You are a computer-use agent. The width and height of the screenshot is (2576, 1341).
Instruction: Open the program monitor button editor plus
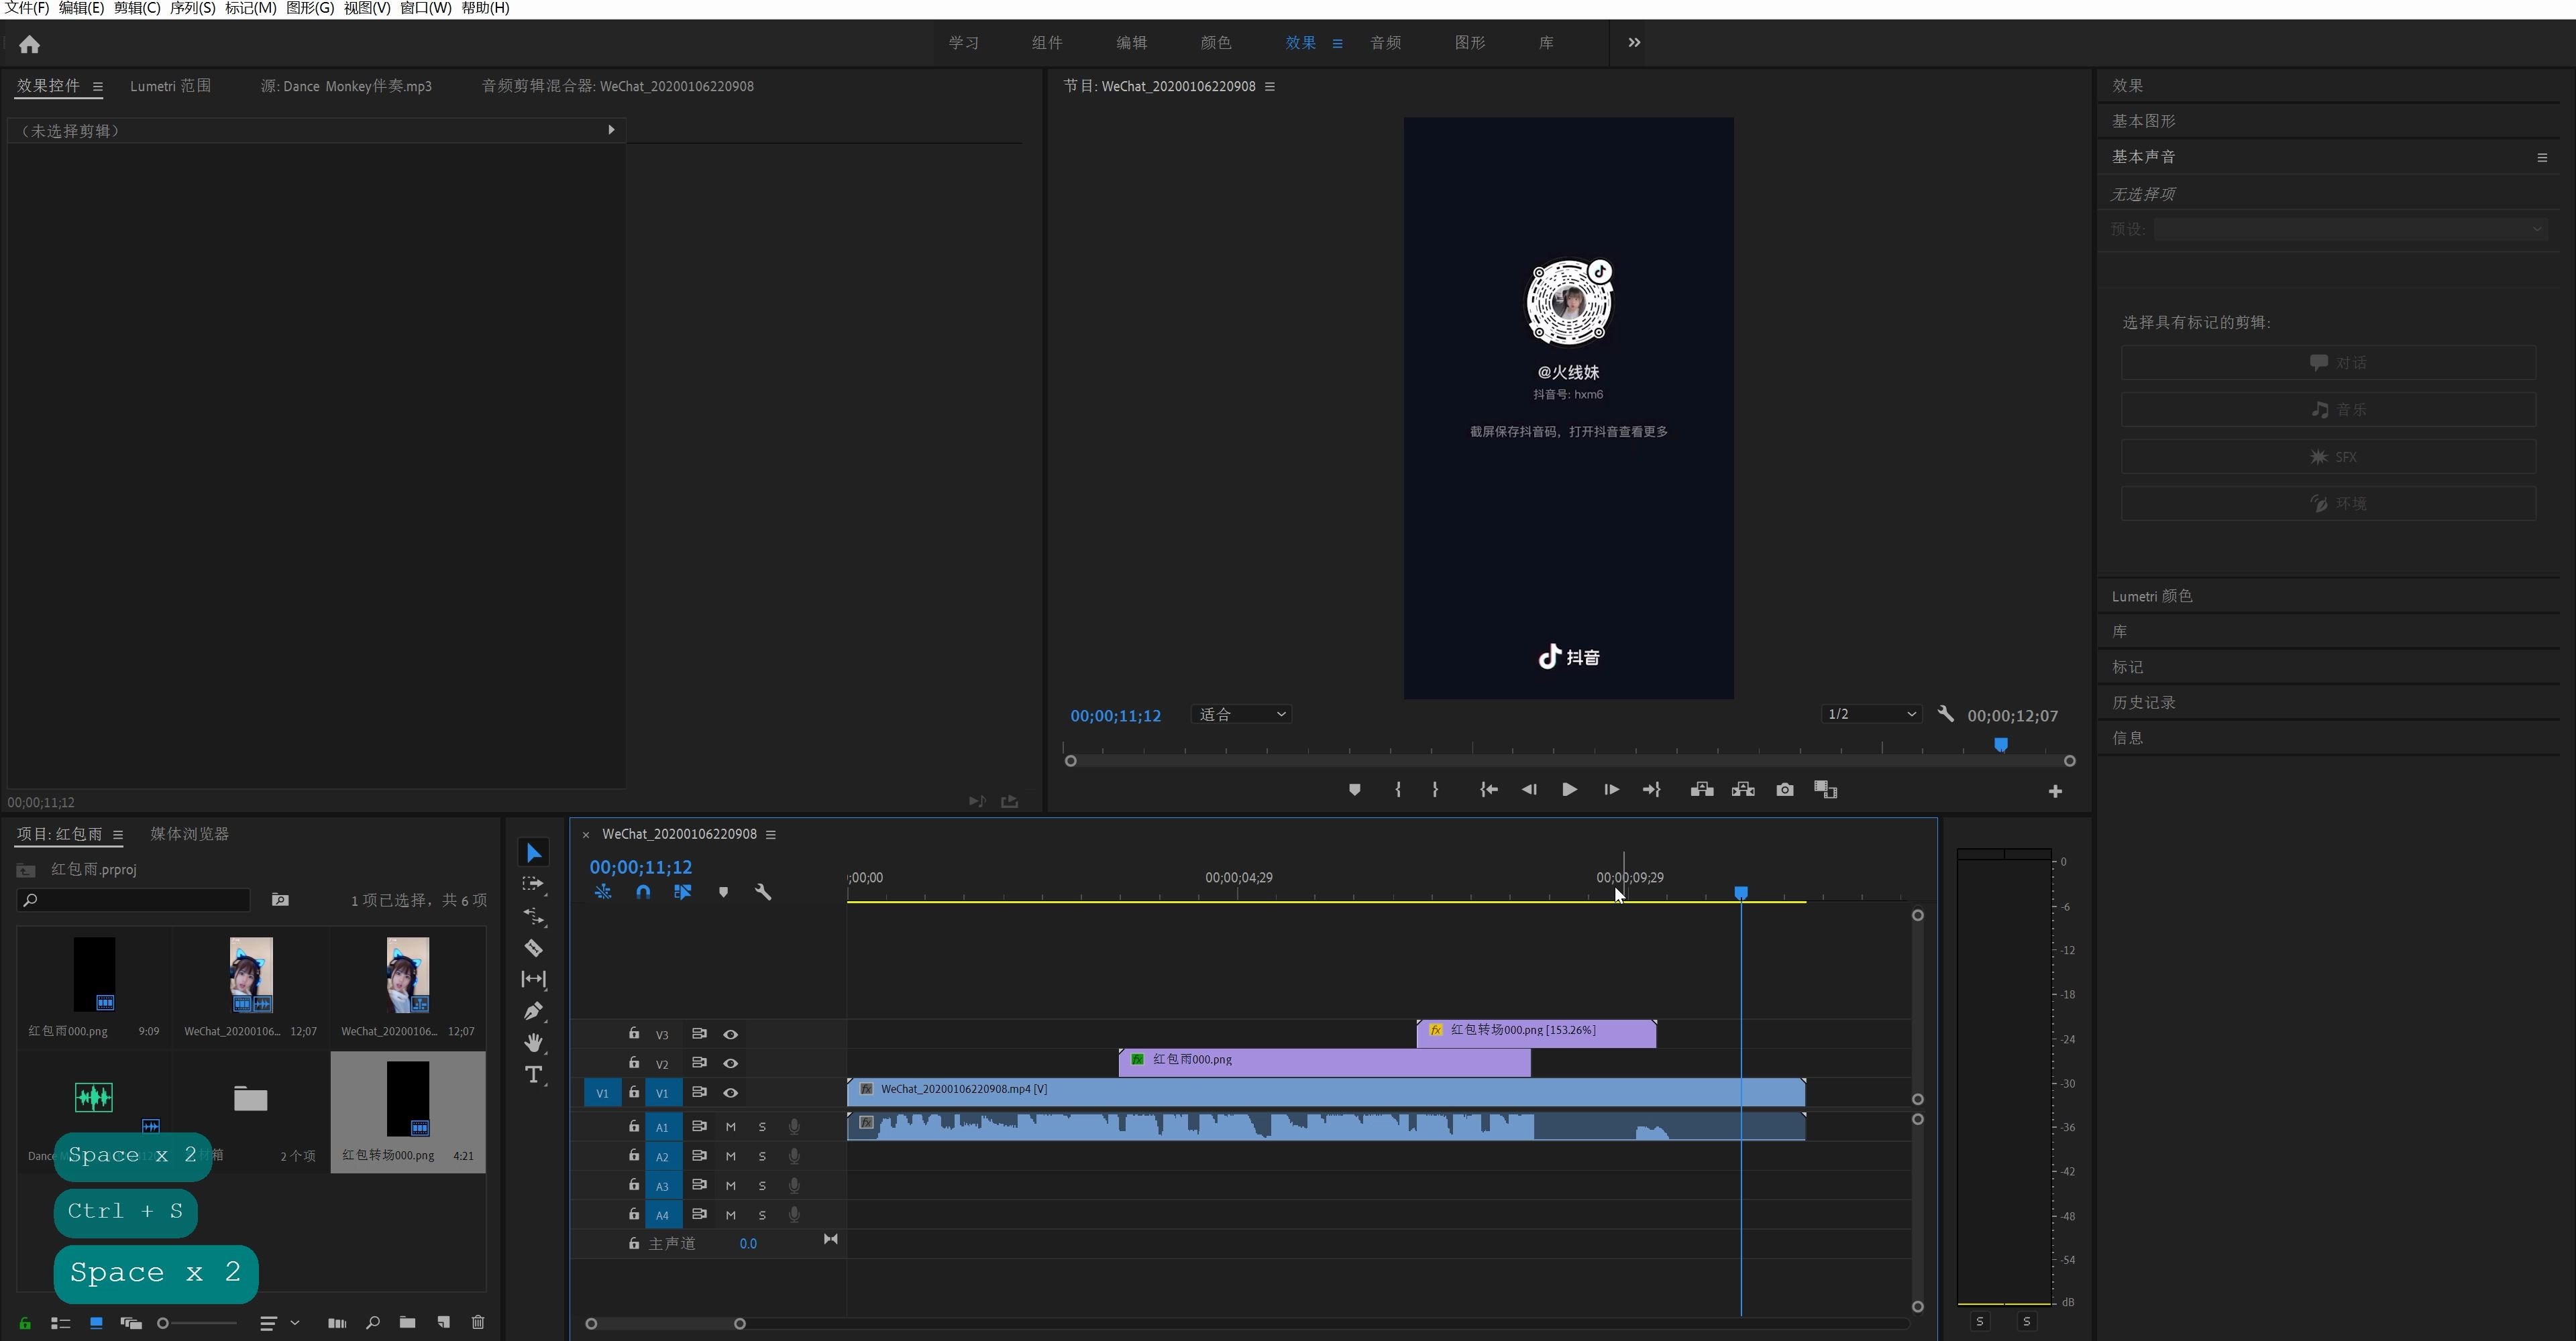[2054, 791]
